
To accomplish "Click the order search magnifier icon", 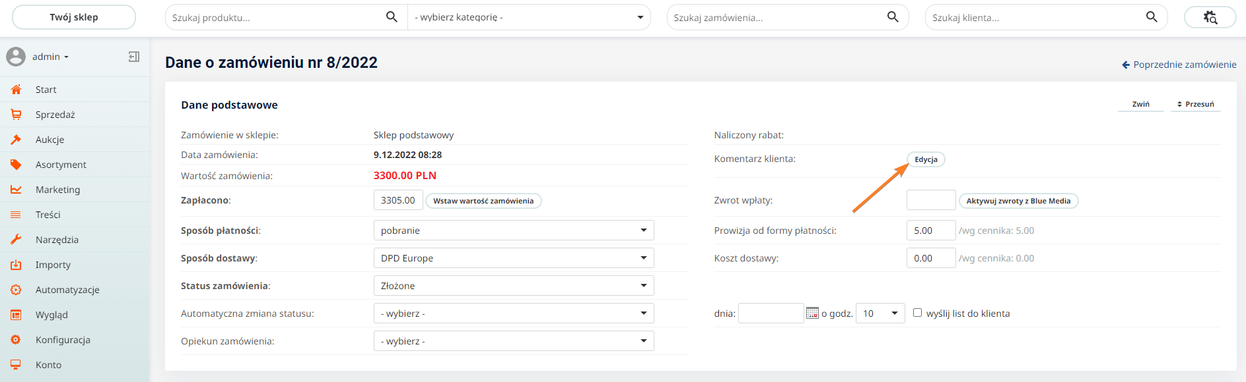I will coord(893,17).
